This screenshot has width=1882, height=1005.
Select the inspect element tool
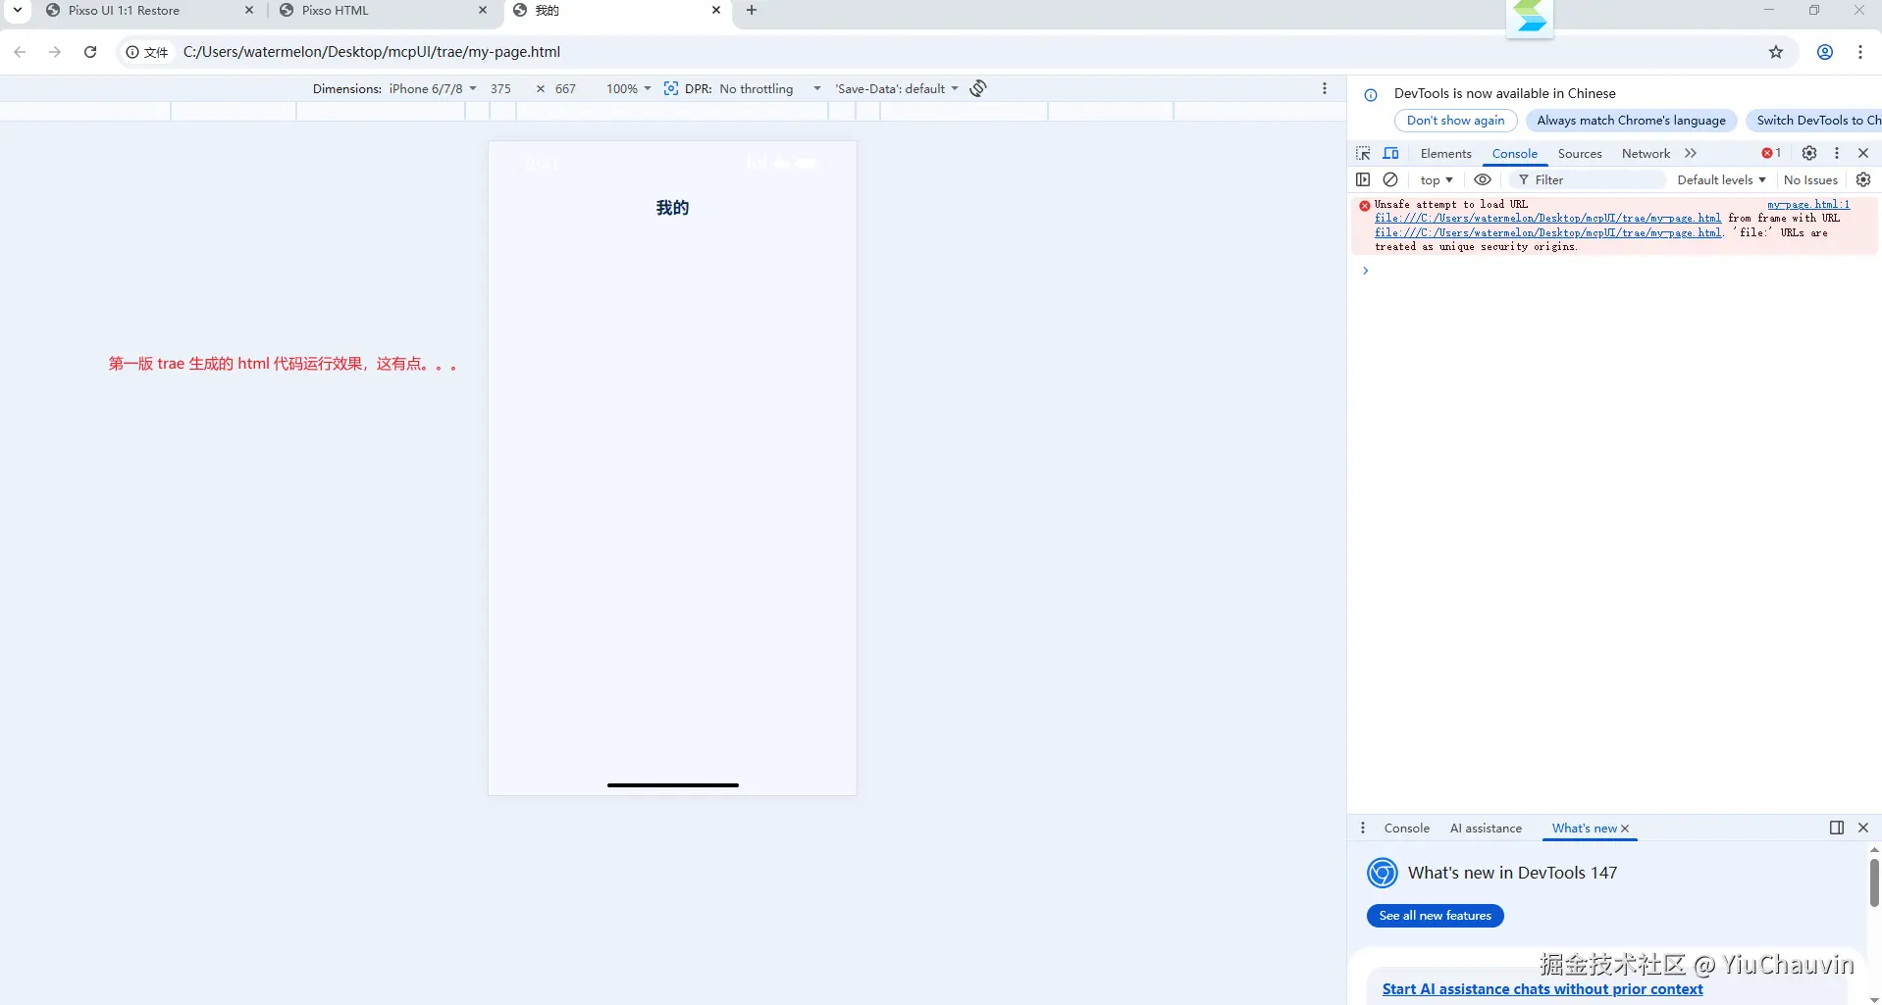(x=1363, y=153)
